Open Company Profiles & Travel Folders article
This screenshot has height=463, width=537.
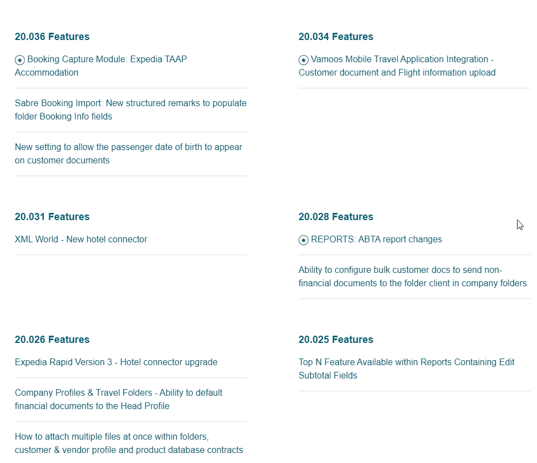pyautogui.click(x=118, y=399)
